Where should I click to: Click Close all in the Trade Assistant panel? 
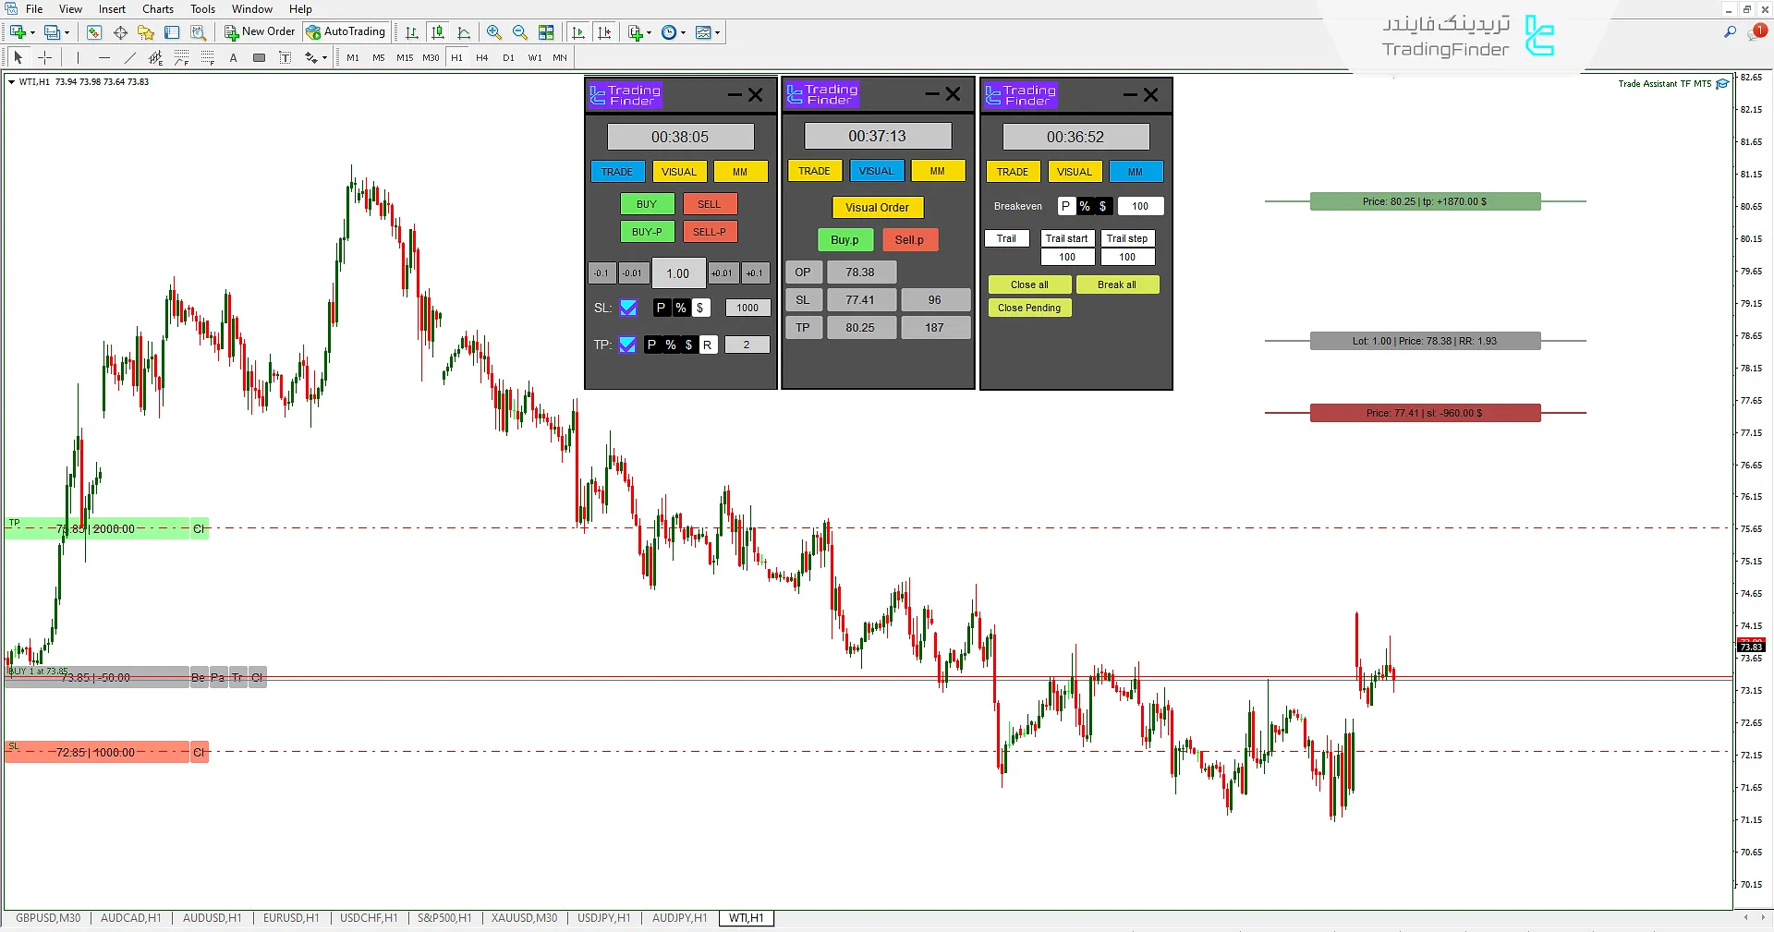click(x=1028, y=284)
